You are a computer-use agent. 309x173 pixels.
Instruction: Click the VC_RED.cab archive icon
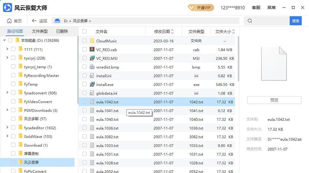click(x=92, y=49)
